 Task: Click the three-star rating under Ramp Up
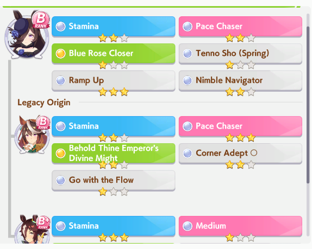(114, 92)
